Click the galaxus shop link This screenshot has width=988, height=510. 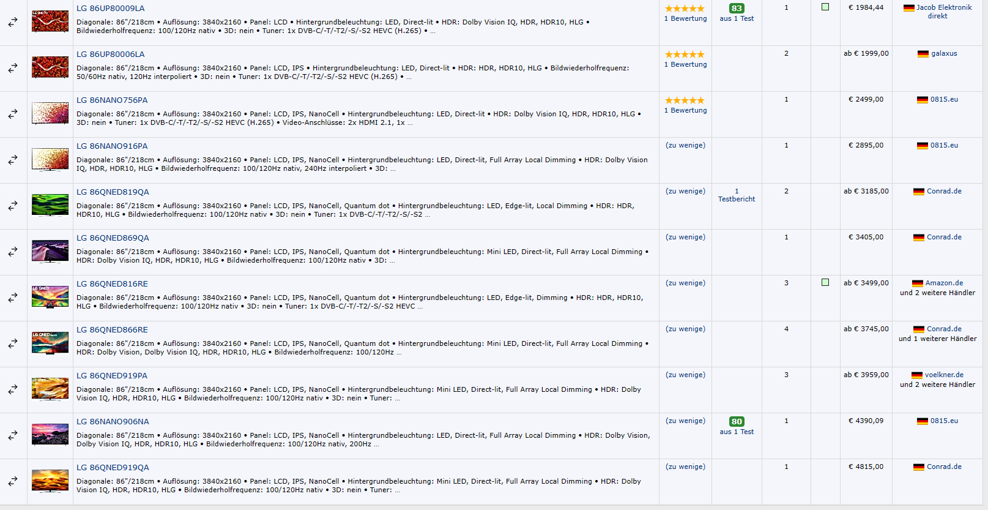coord(944,54)
